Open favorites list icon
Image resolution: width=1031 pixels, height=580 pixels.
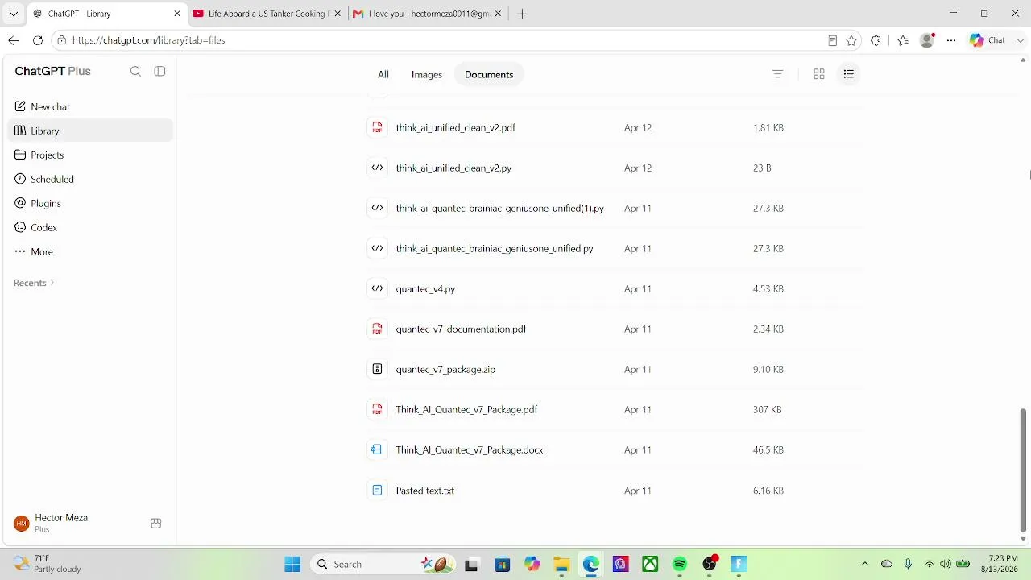903,40
